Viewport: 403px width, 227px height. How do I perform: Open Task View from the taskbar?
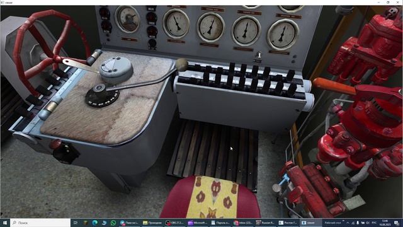pos(76,223)
